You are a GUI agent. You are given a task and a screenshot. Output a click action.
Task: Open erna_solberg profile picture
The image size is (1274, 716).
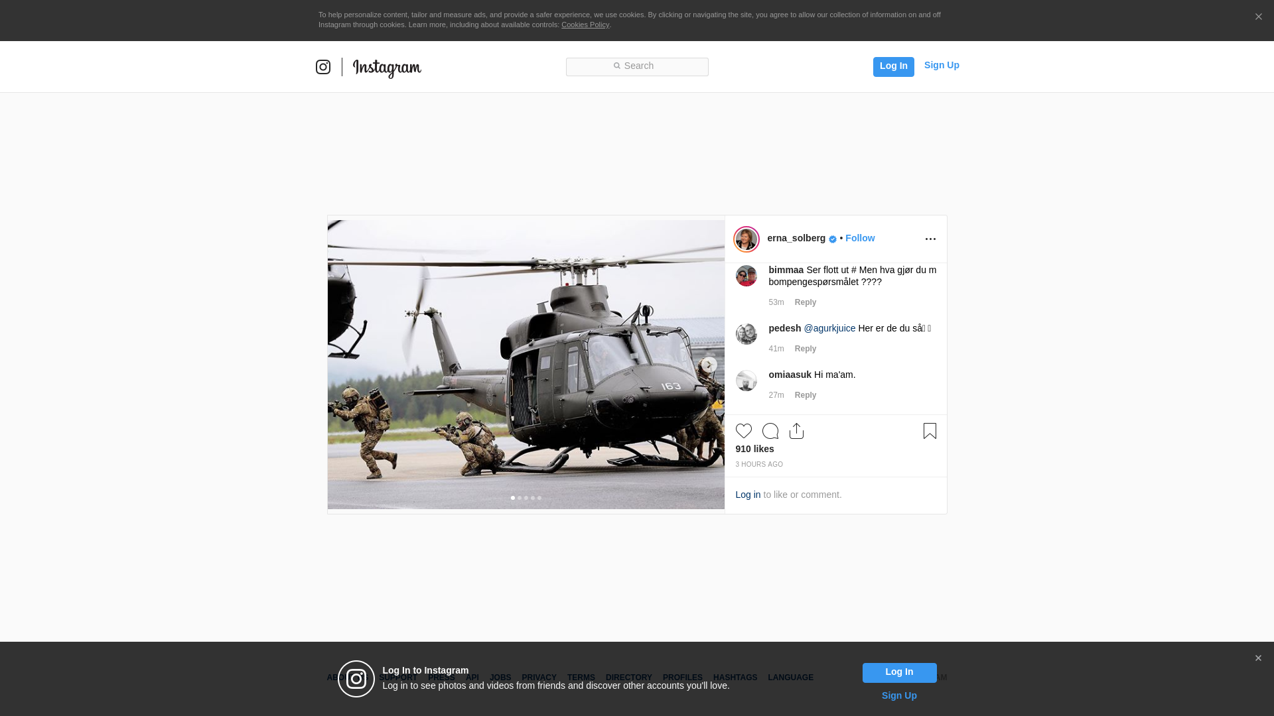(x=746, y=239)
